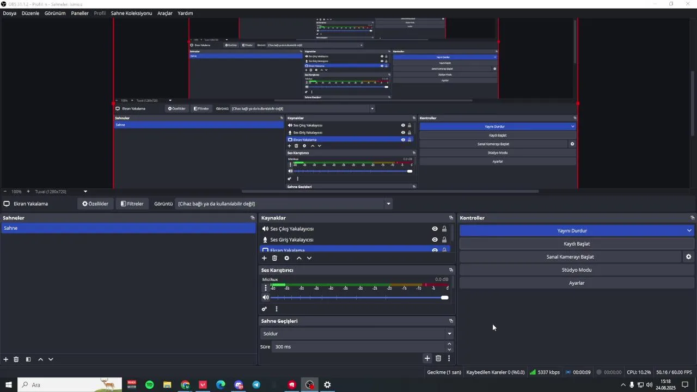Open virtual camera settings gear icon

(688, 257)
